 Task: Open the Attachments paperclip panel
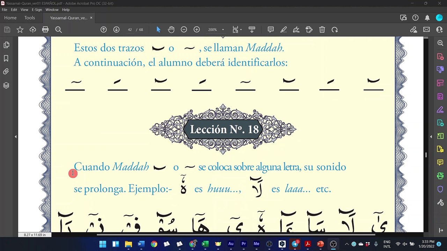point(6,72)
